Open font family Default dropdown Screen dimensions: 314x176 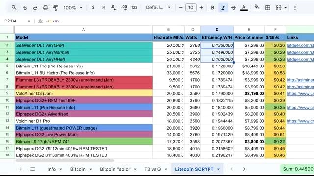pyautogui.click(x=158, y=8)
